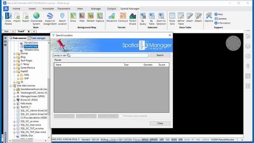The image size is (254, 143).
Task: Toggle LWT in the status bar
Action: [x=162, y=139]
